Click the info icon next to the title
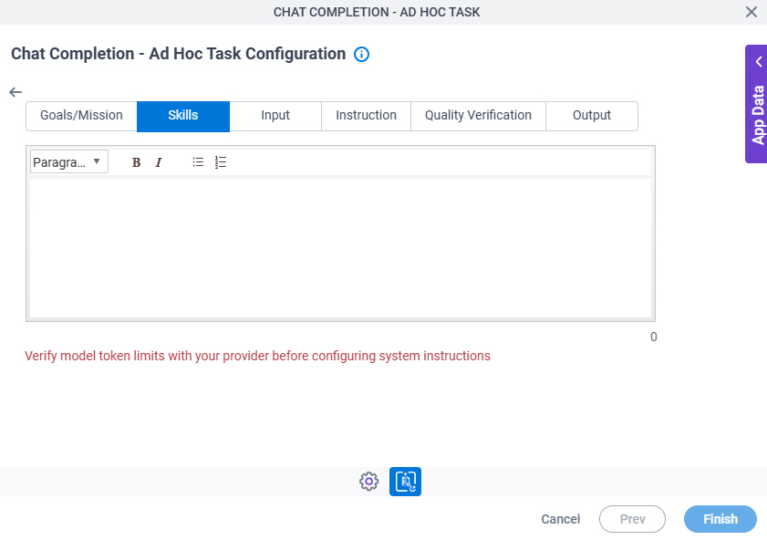 tap(361, 55)
